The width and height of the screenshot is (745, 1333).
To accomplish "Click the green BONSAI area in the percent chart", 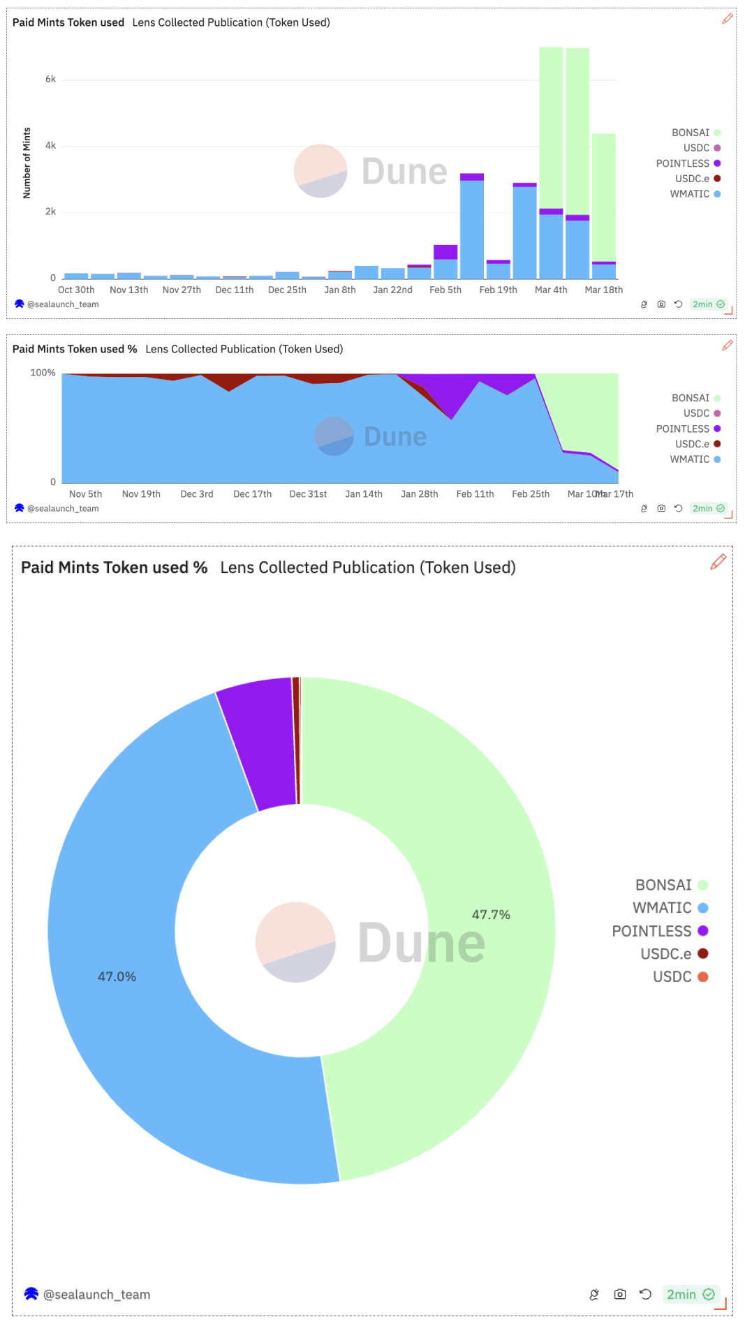I will [x=590, y=412].
